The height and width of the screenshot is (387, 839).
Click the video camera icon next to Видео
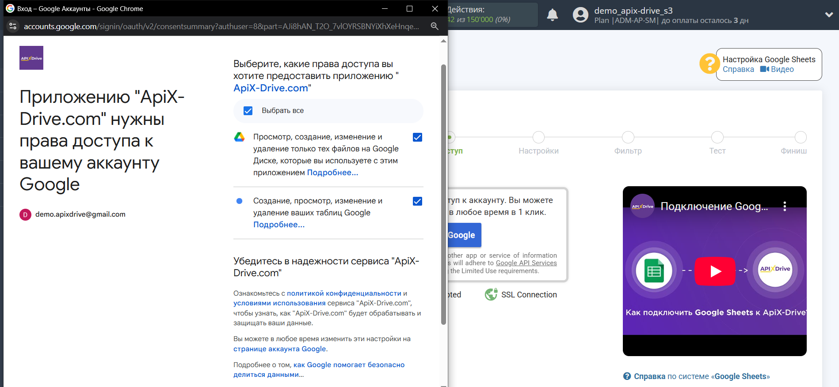(x=765, y=69)
